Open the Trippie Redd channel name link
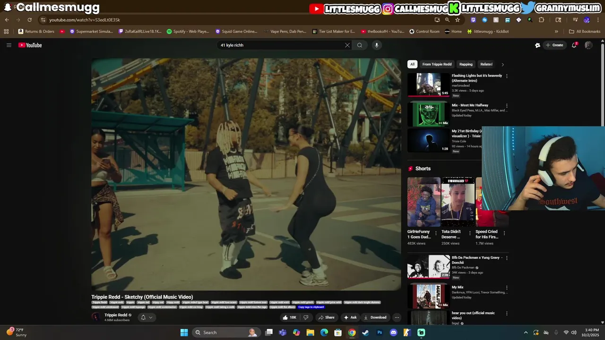The width and height of the screenshot is (605, 340). click(x=116, y=315)
